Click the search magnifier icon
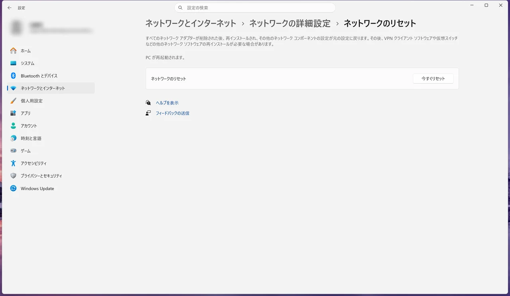The width and height of the screenshot is (510, 296). click(x=180, y=8)
